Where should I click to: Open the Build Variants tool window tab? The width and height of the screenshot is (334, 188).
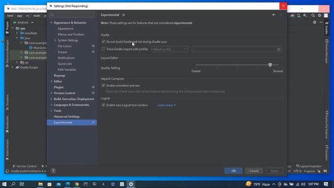pos(7,149)
